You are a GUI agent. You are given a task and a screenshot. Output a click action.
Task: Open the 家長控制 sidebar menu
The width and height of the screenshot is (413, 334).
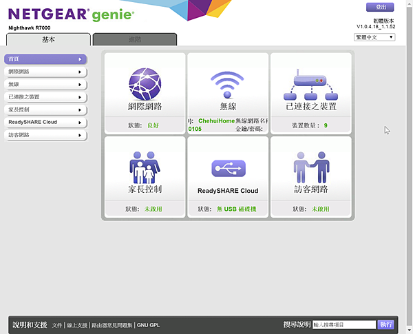click(45, 109)
